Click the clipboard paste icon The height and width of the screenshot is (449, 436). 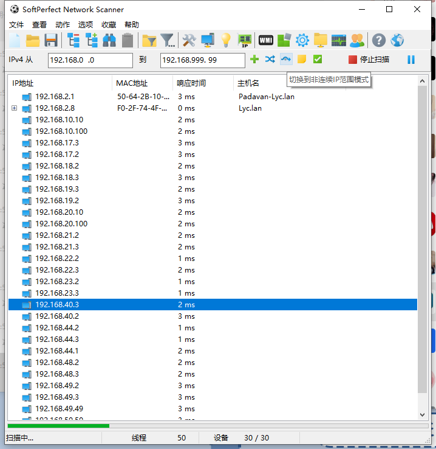click(x=128, y=40)
